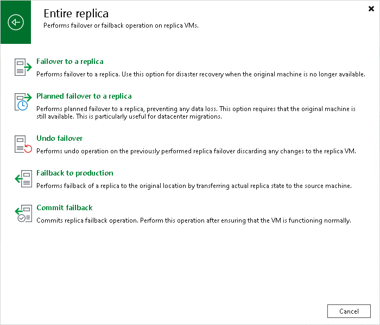Click the Entire replica dialog title
This screenshot has height=325, width=380.
(76, 14)
